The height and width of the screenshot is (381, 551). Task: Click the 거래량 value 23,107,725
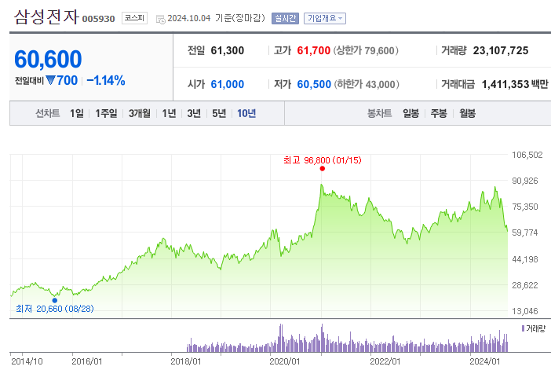point(501,50)
